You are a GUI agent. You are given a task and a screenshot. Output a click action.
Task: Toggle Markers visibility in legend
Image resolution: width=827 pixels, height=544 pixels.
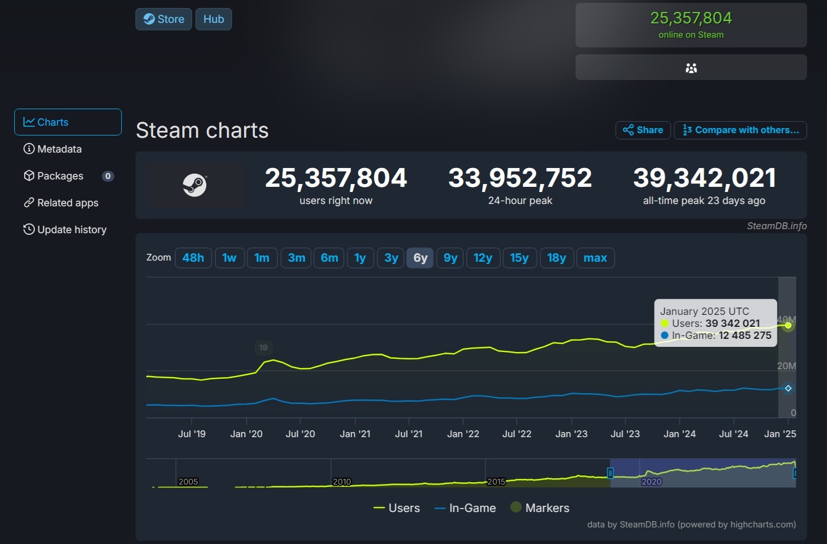coord(540,508)
